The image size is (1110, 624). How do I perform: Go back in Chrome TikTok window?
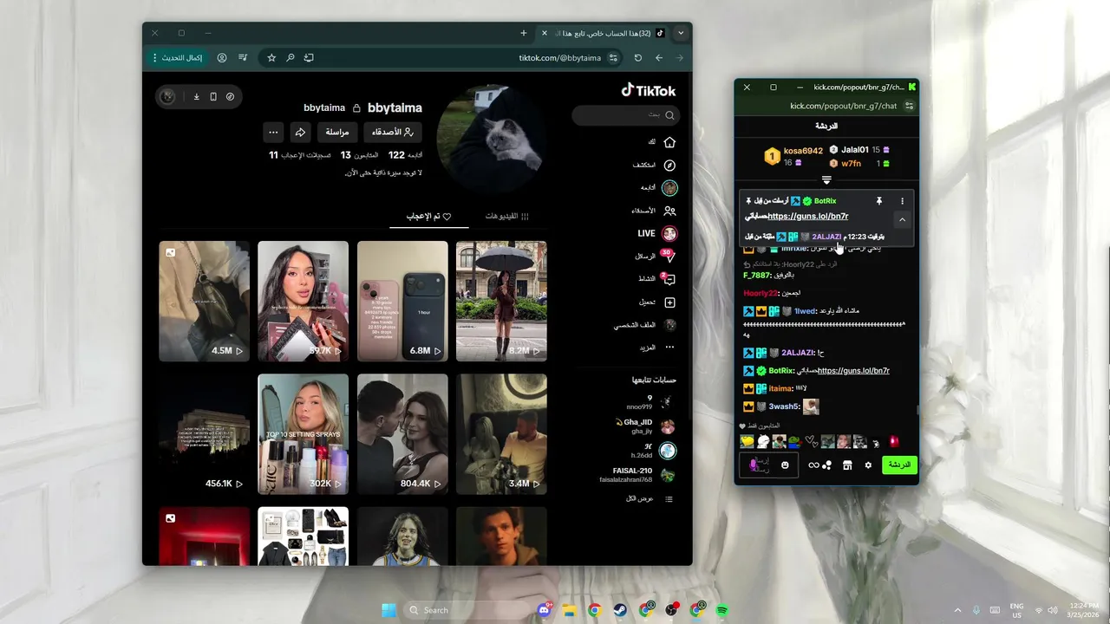click(x=659, y=57)
